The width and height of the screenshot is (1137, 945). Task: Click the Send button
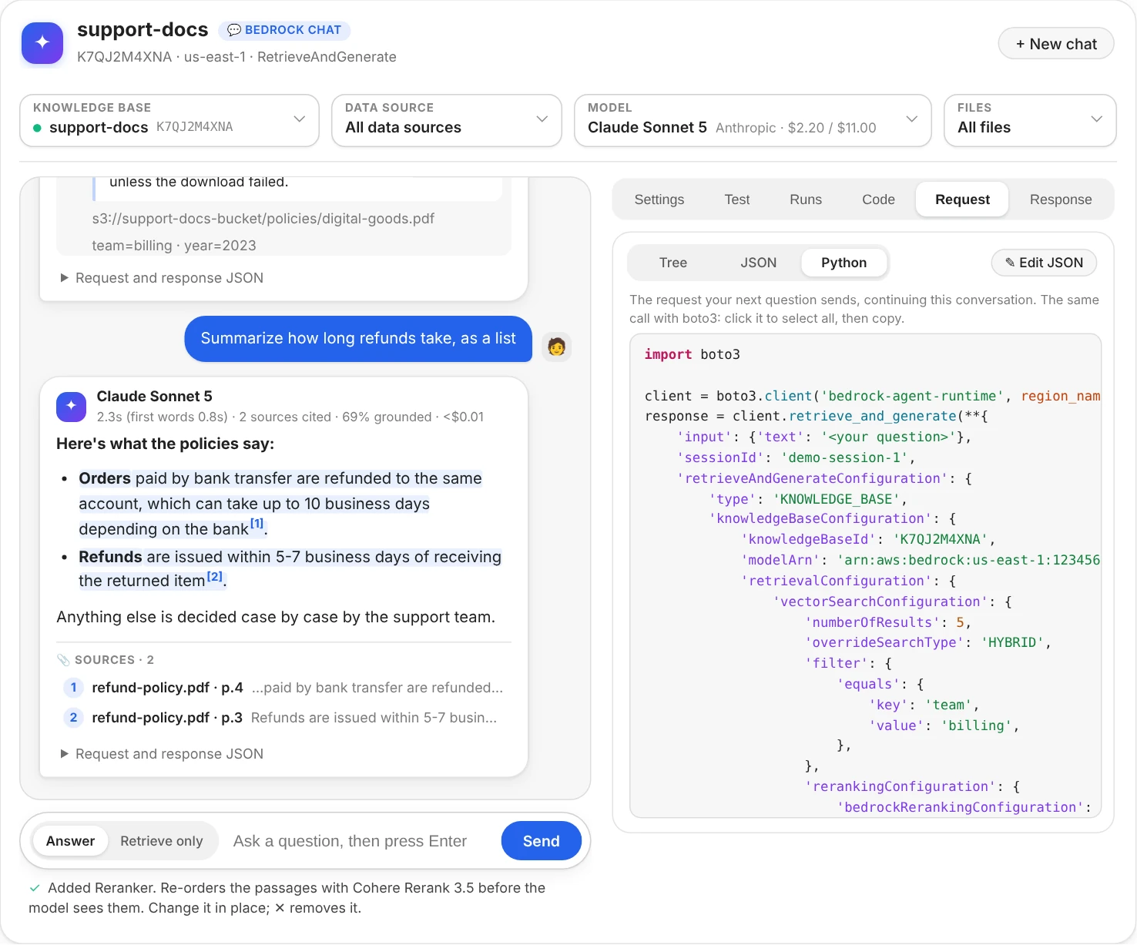click(x=542, y=841)
